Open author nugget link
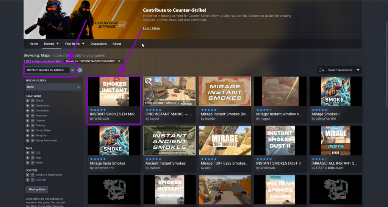This screenshot has height=207, width=388. (265, 119)
